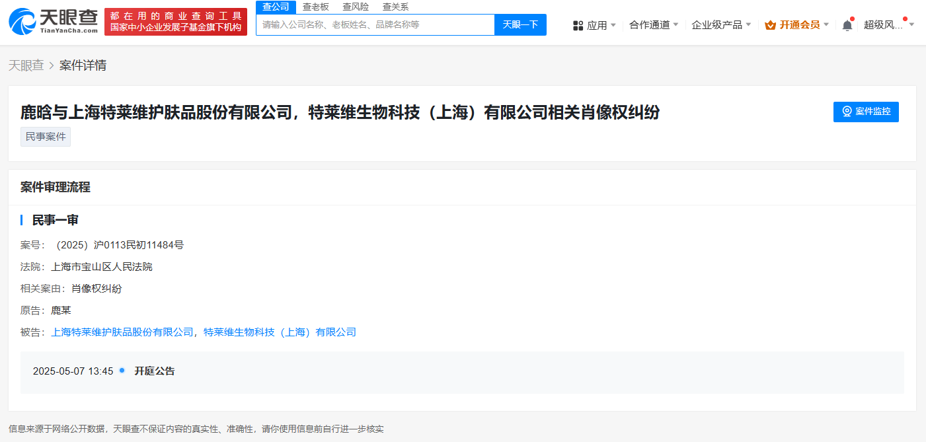
Task: Switch to the 查老板 tab
Action: point(316,7)
